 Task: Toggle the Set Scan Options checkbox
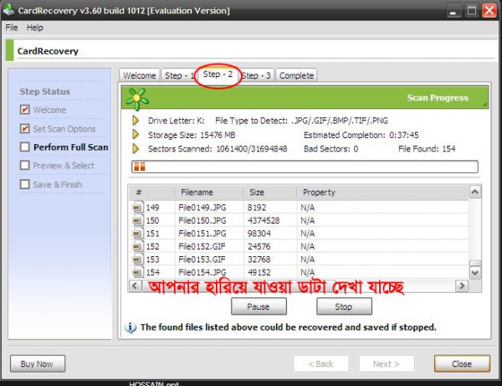pyautogui.click(x=24, y=129)
